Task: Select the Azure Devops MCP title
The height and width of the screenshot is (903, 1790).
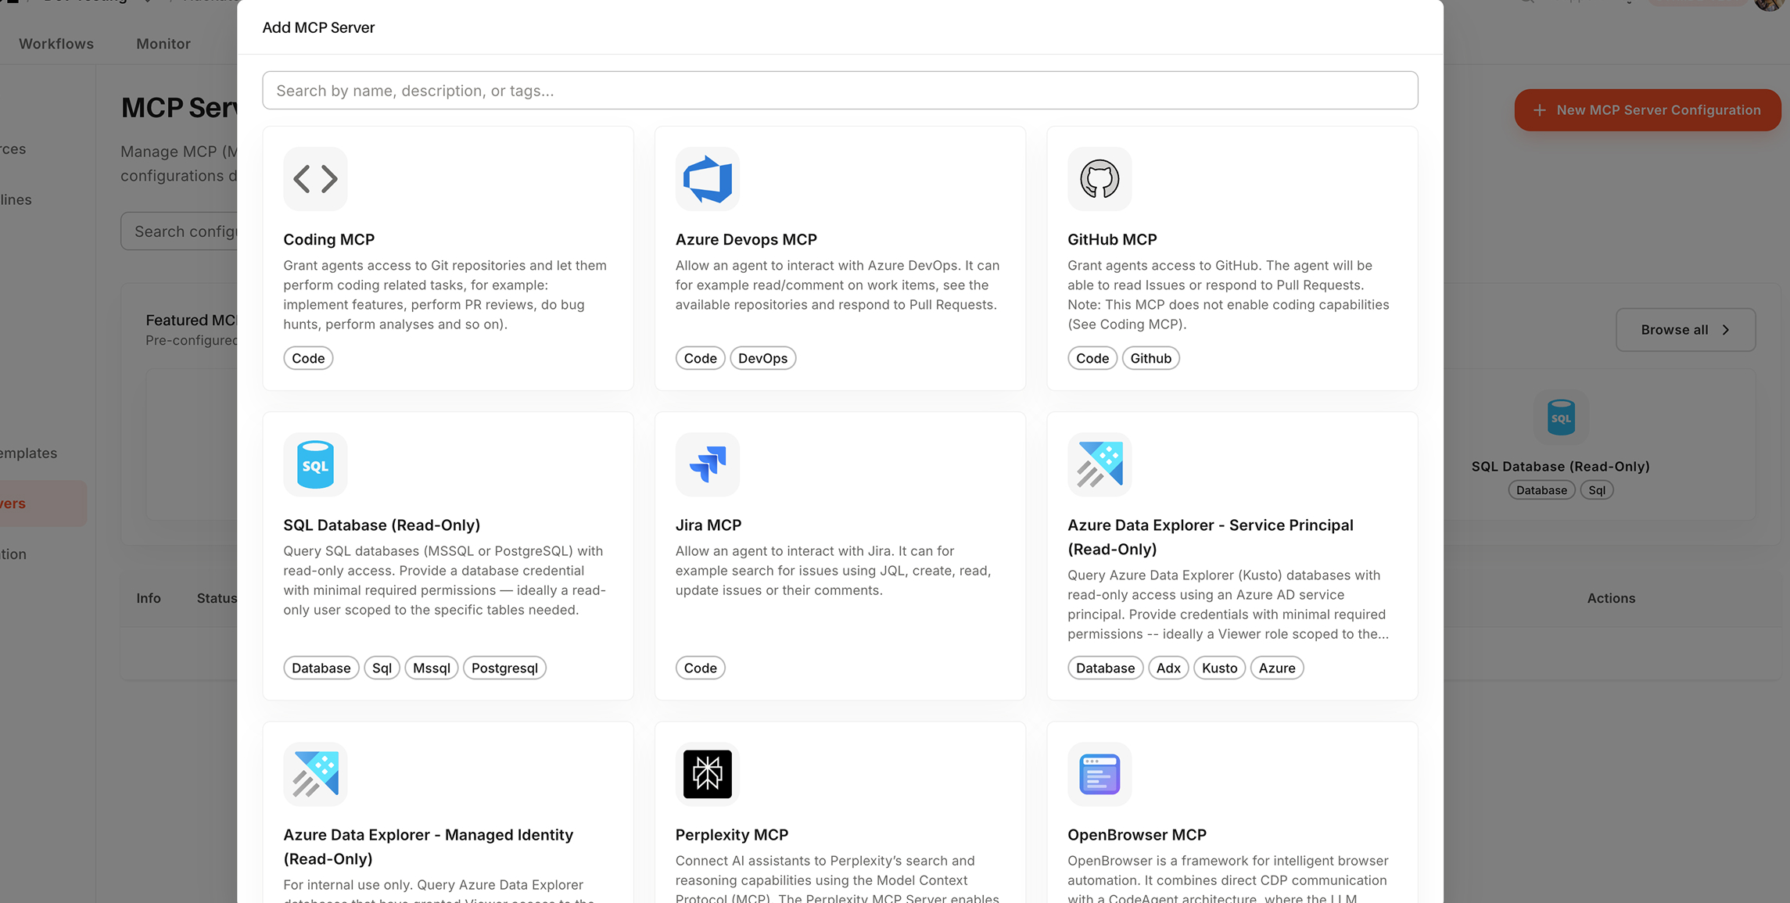Action: coord(746,239)
